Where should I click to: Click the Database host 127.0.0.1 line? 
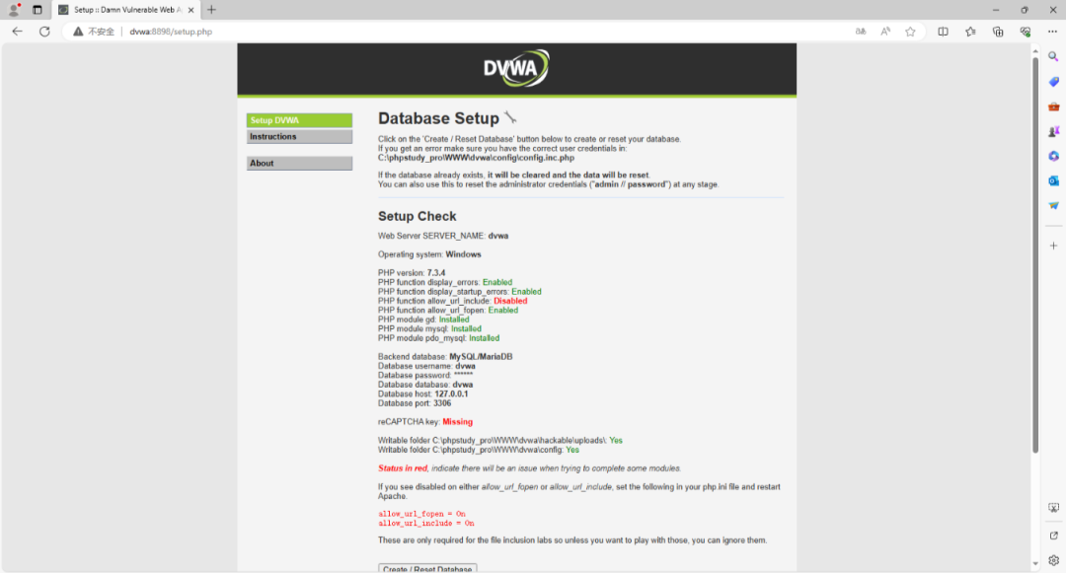click(x=422, y=394)
